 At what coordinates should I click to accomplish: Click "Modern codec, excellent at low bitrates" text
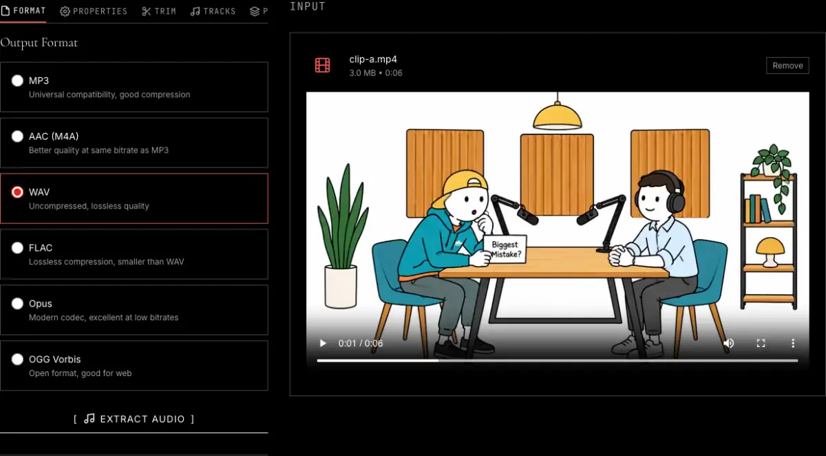tap(103, 318)
